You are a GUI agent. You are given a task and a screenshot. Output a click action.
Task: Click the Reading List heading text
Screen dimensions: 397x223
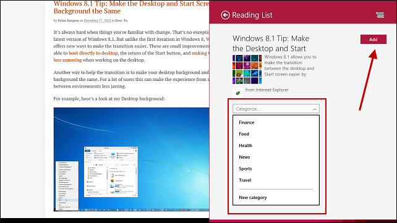tap(252, 15)
